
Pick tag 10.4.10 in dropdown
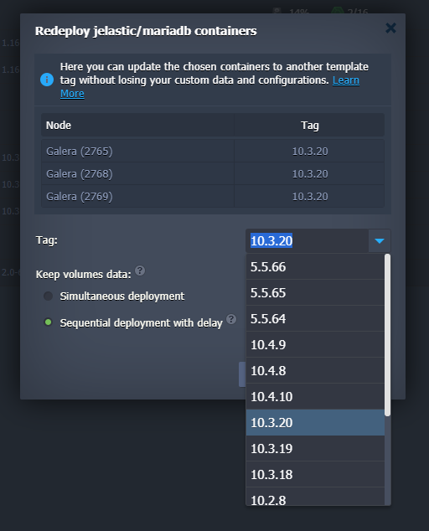pyautogui.click(x=315, y=396)
